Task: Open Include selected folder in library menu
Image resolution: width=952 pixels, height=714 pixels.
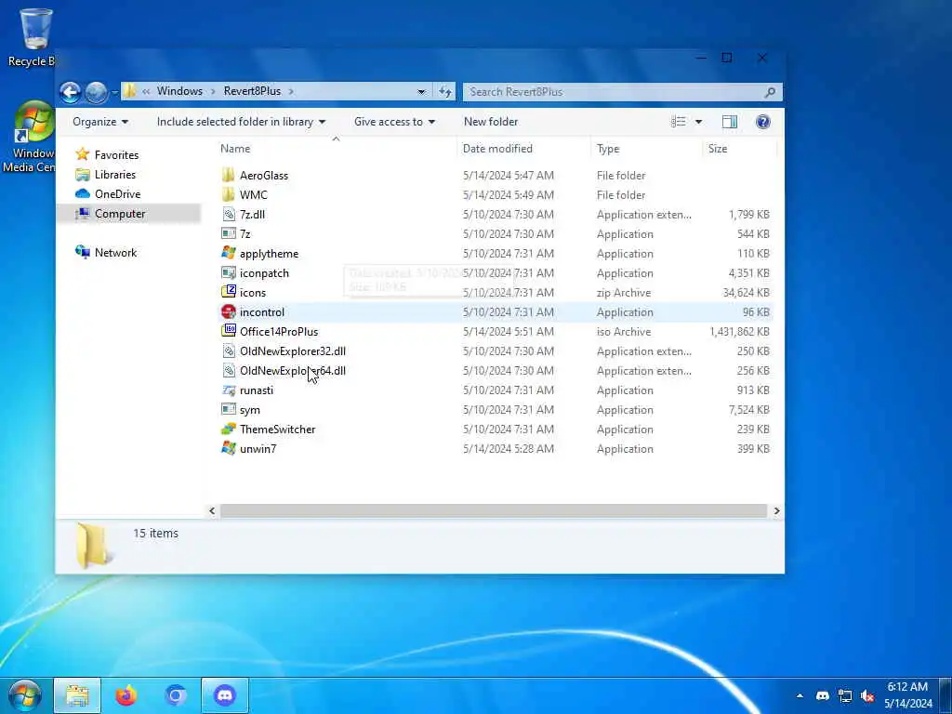Action: point(241,122)
